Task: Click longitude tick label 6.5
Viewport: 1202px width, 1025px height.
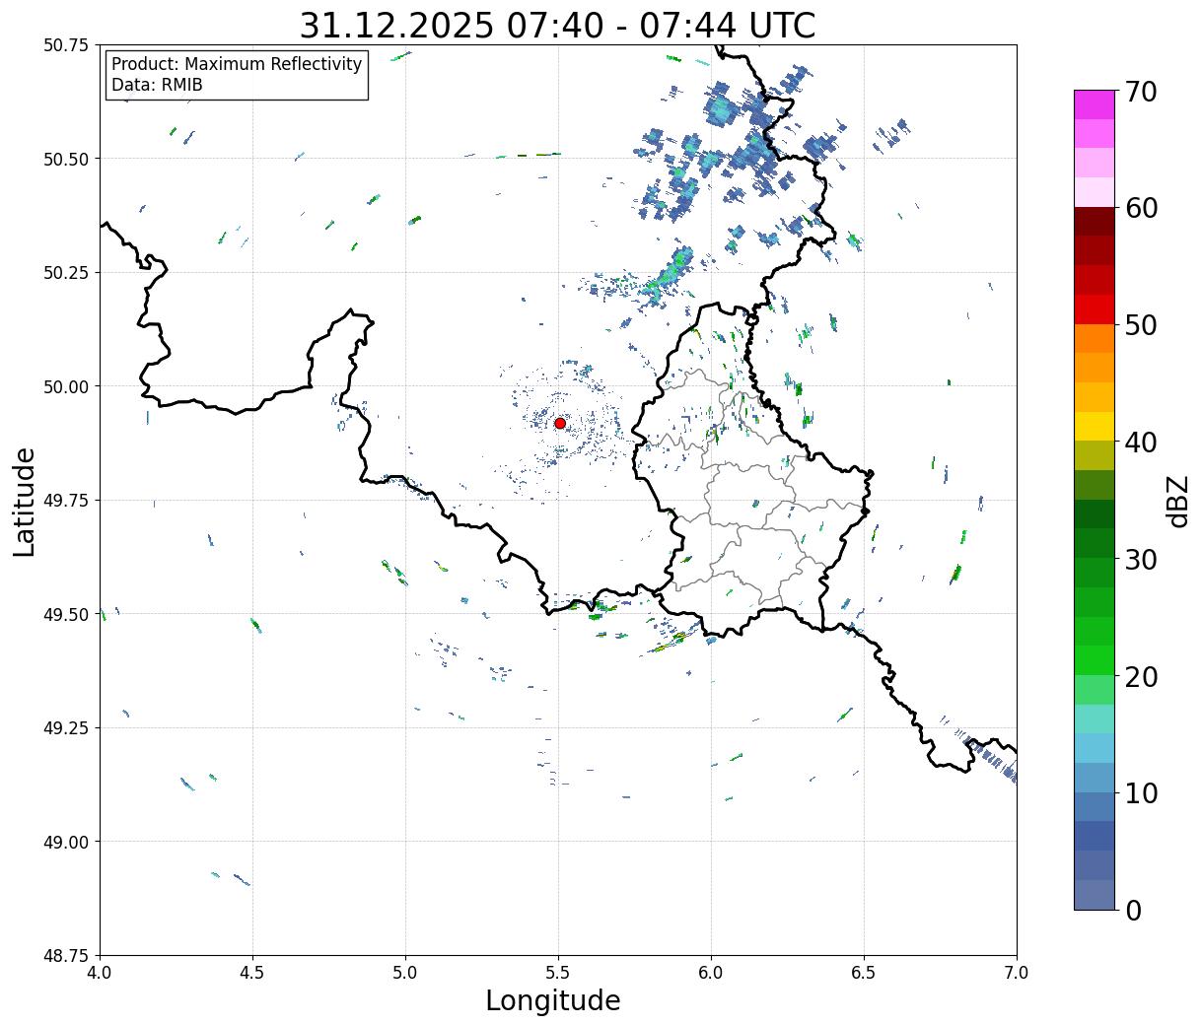Action: pos(864,973)
